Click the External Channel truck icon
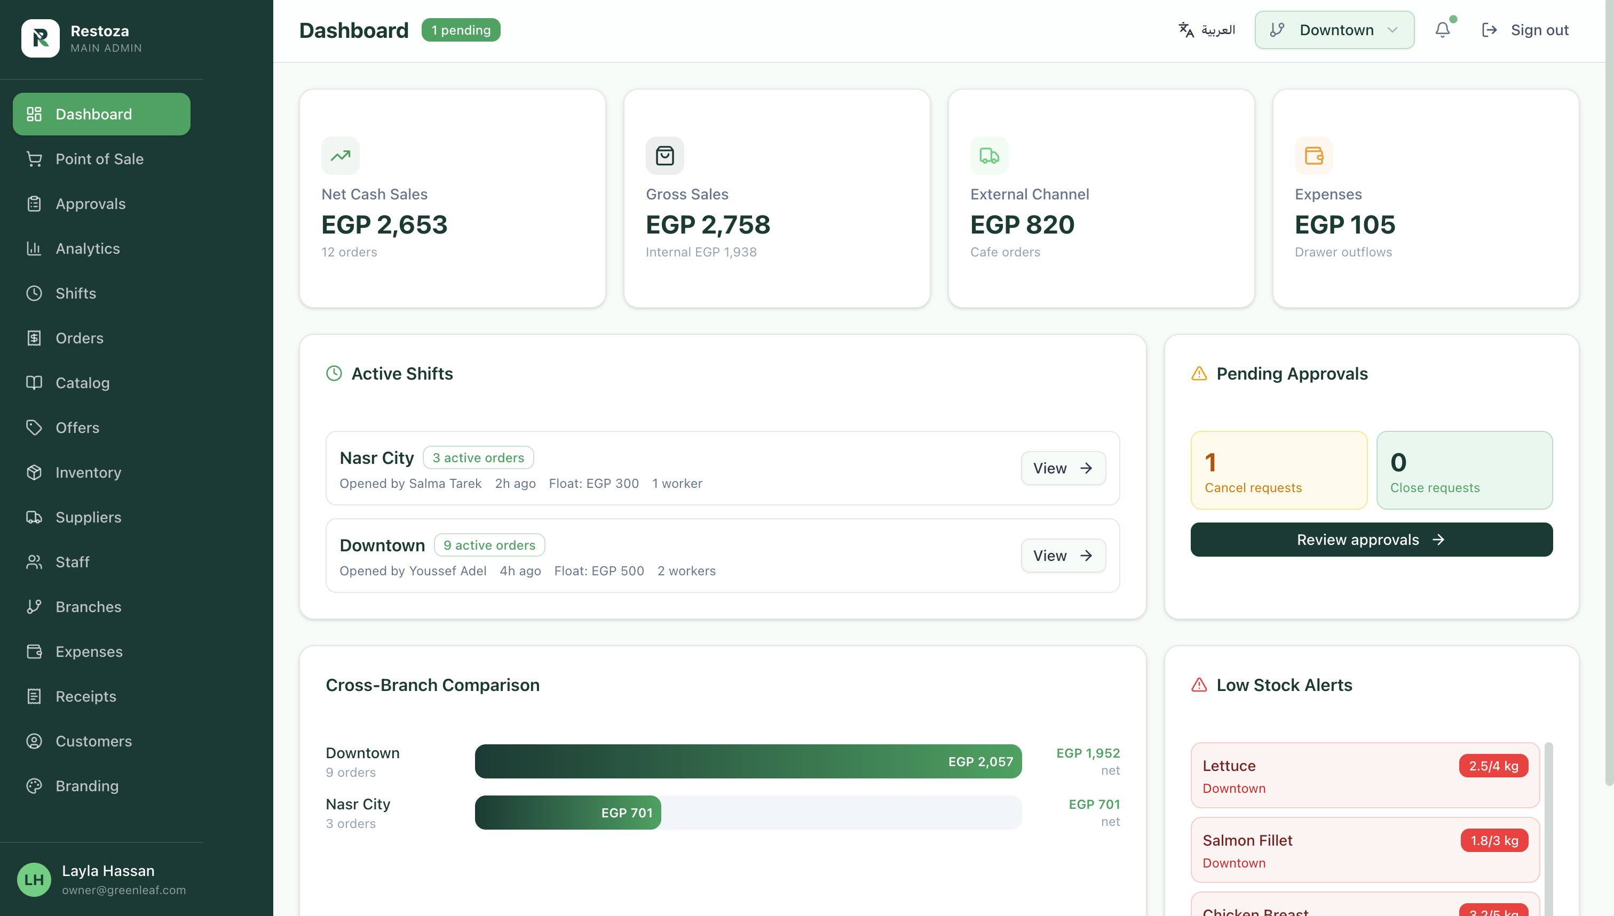 coord(990,155)
